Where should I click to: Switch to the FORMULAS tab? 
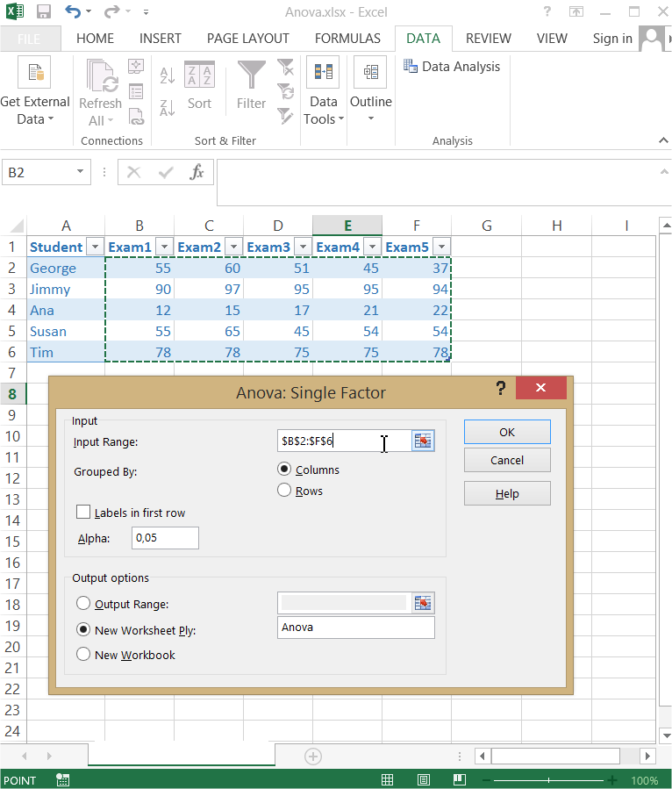(347, 39)
